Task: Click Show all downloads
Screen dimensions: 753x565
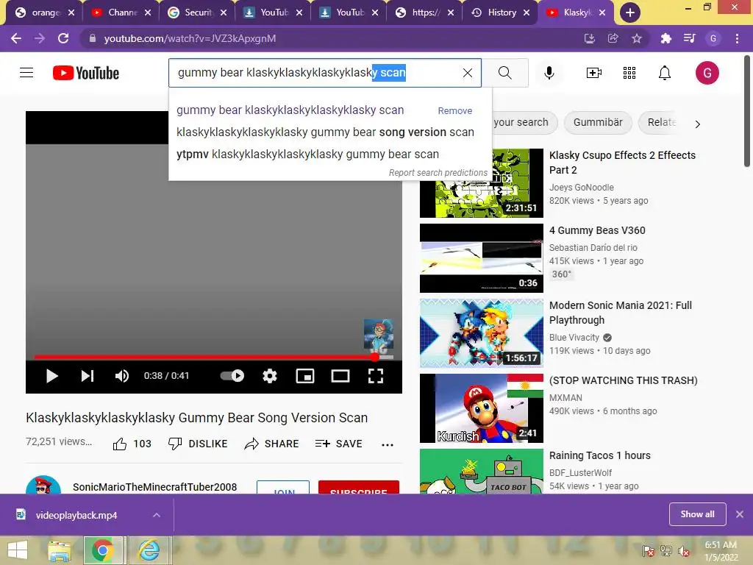Action: (x=697, y=514)
